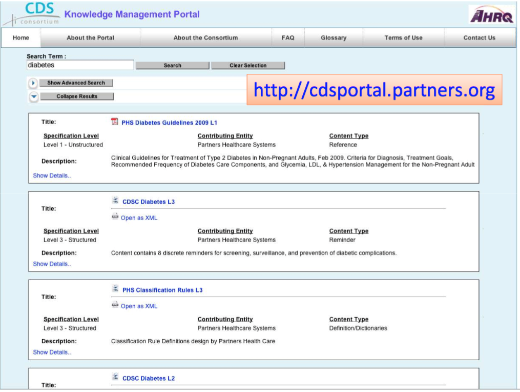The height and width of the screenshot is (392, 520).
Task: Show Details for CDSC Diabetes L3
Action: click(x=52, y=264)
